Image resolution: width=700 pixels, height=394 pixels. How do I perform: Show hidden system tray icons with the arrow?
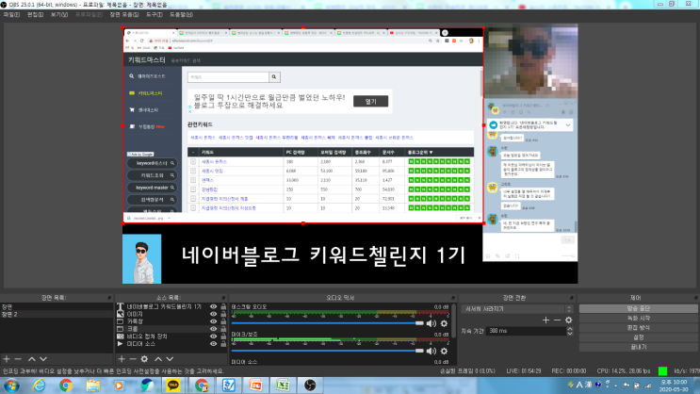coord(615,386)
